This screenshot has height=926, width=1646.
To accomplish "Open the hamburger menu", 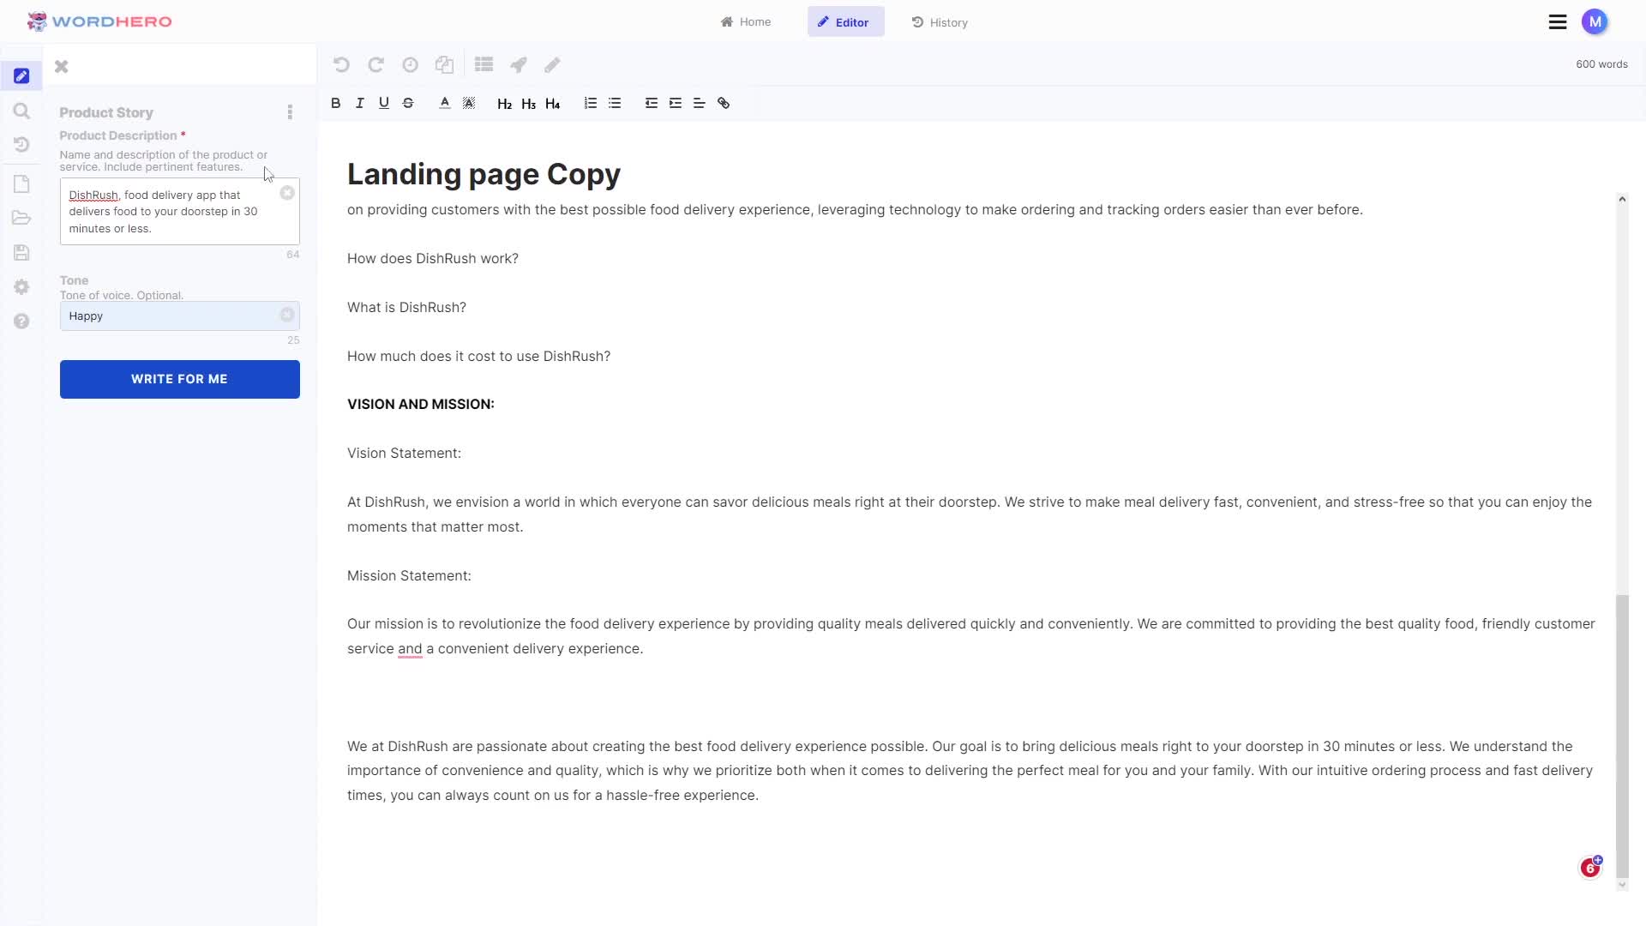I will coord(1558,22).
